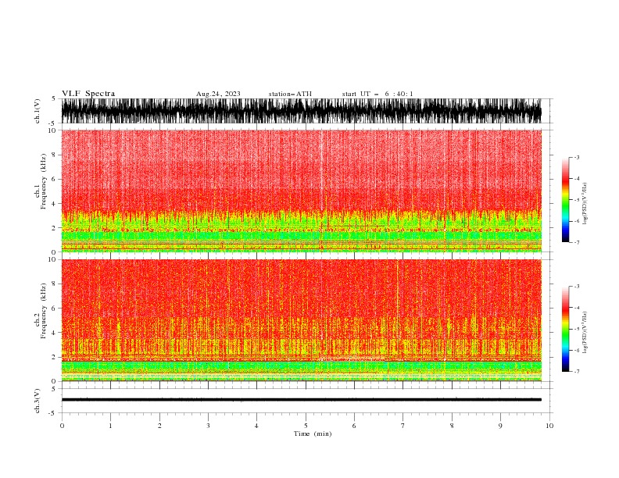Click the 'VLF Spectra' title text
This screenshot has height=478, width=619.
coord(88,94)
